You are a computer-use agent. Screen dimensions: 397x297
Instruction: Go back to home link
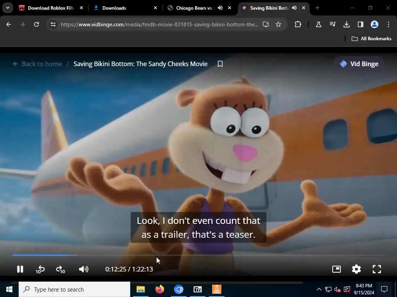38,64
